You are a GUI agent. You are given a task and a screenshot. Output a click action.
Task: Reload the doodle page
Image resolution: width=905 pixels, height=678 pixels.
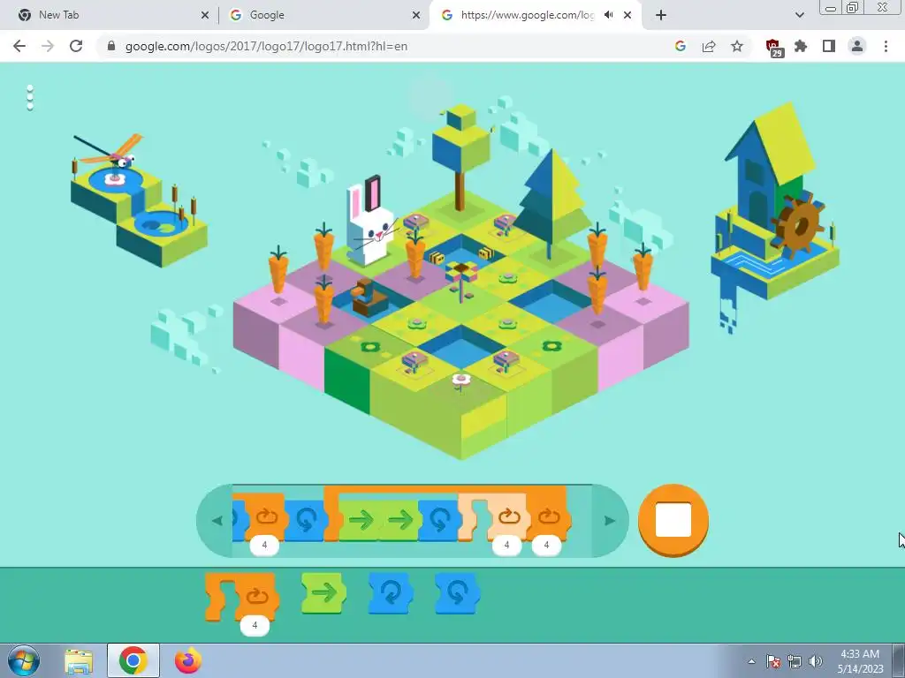click(x=76, y=46)
